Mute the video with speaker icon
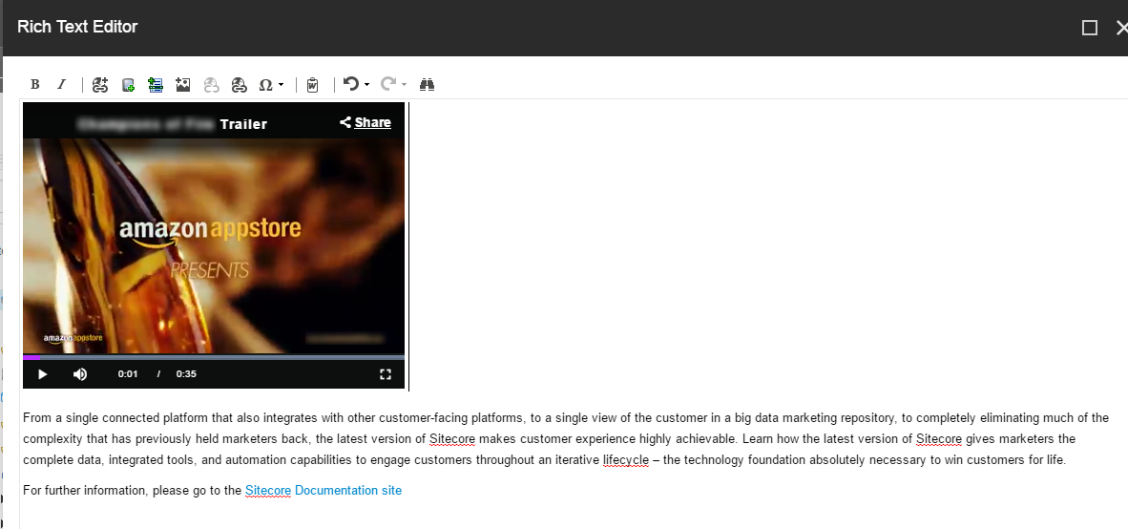 tap(80, 374)
